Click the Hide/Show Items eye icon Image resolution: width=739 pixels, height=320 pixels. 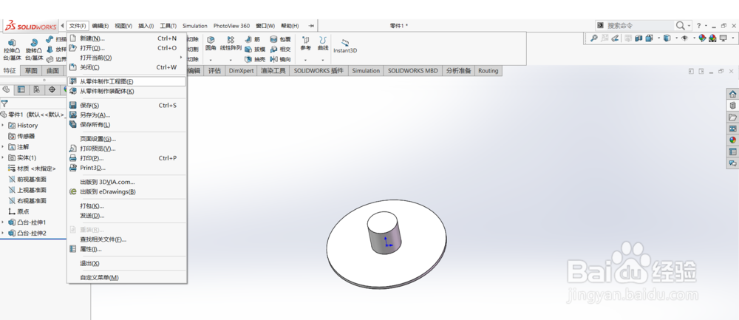click(x=684, y=38)
